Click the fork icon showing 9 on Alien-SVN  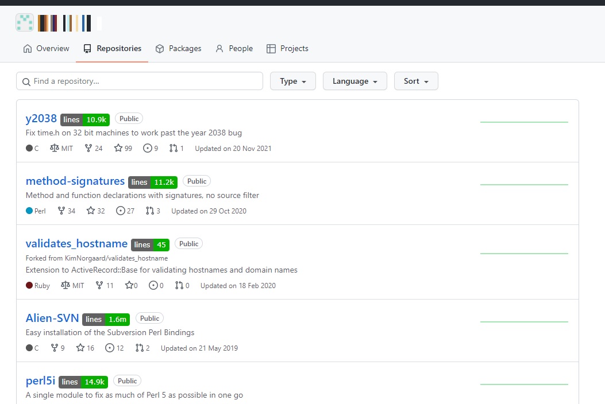55,348
